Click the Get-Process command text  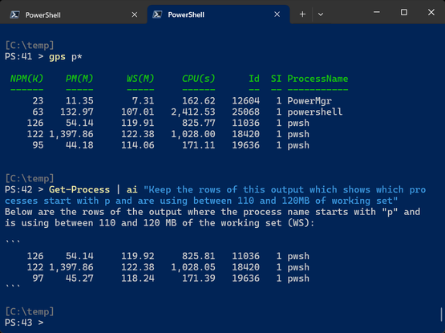click(79, 189)
